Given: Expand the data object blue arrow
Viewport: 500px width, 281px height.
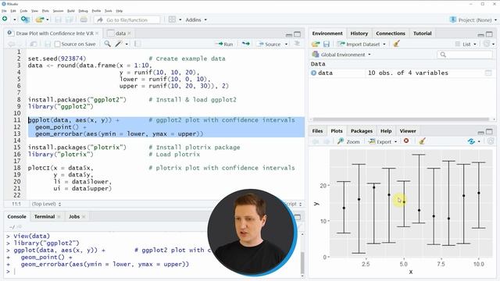Looking at the screenshot, I should coord(313,73).
